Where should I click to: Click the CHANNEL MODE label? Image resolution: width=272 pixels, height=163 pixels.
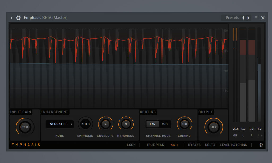[x=158, y=136]
